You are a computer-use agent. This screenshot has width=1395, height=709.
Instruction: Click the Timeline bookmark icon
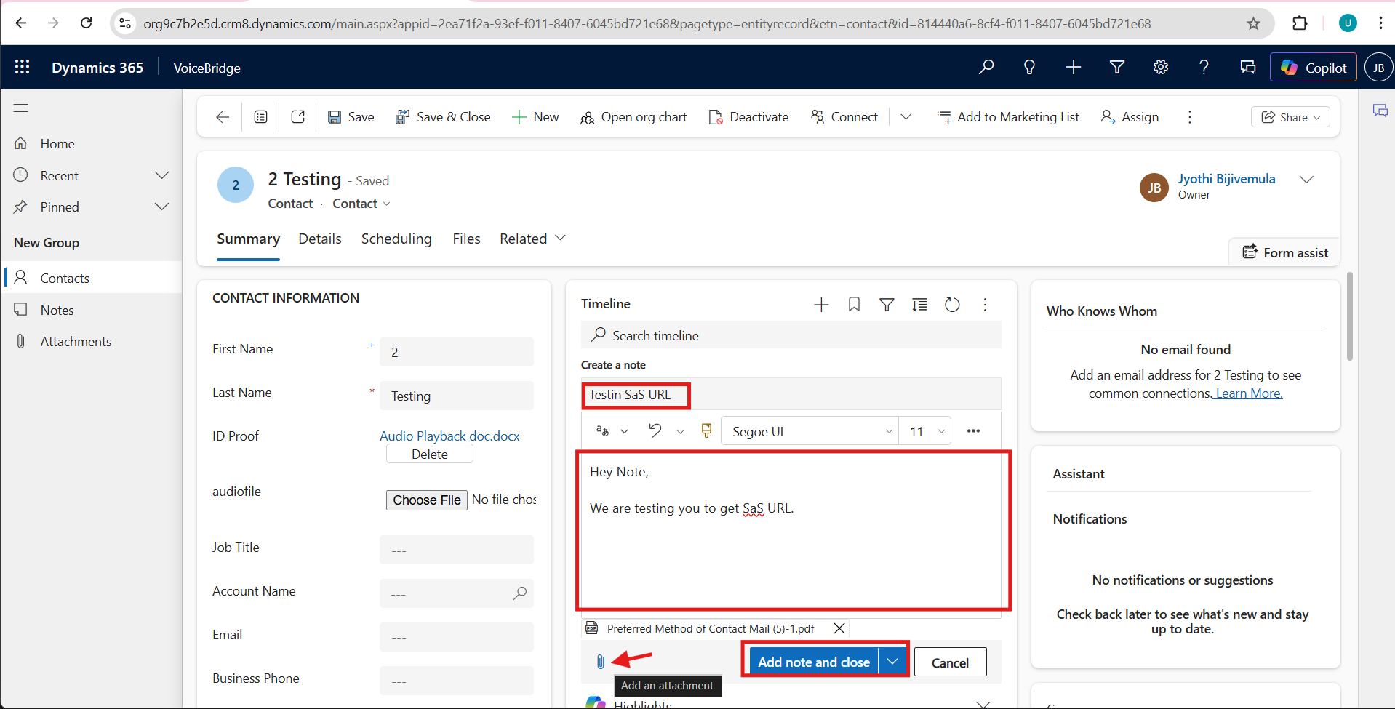854,305
